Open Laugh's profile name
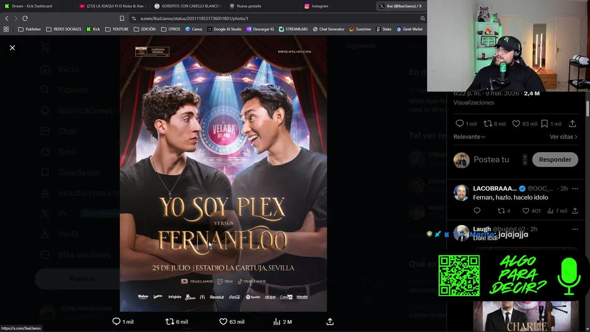590x332 pixels. click(482, 229)
